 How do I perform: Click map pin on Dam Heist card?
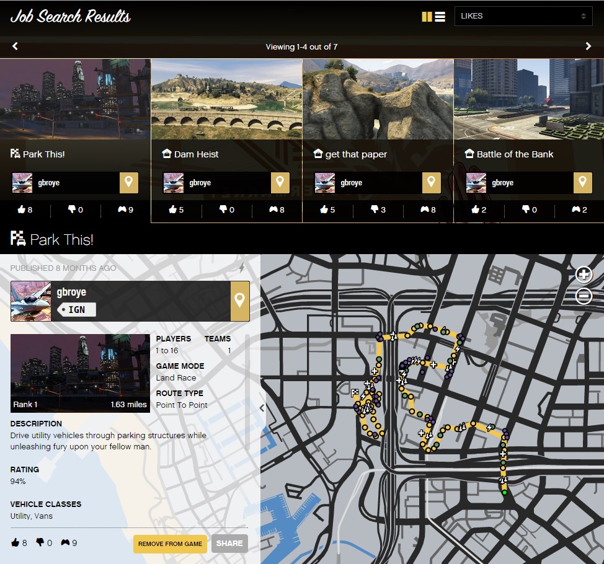280,182
